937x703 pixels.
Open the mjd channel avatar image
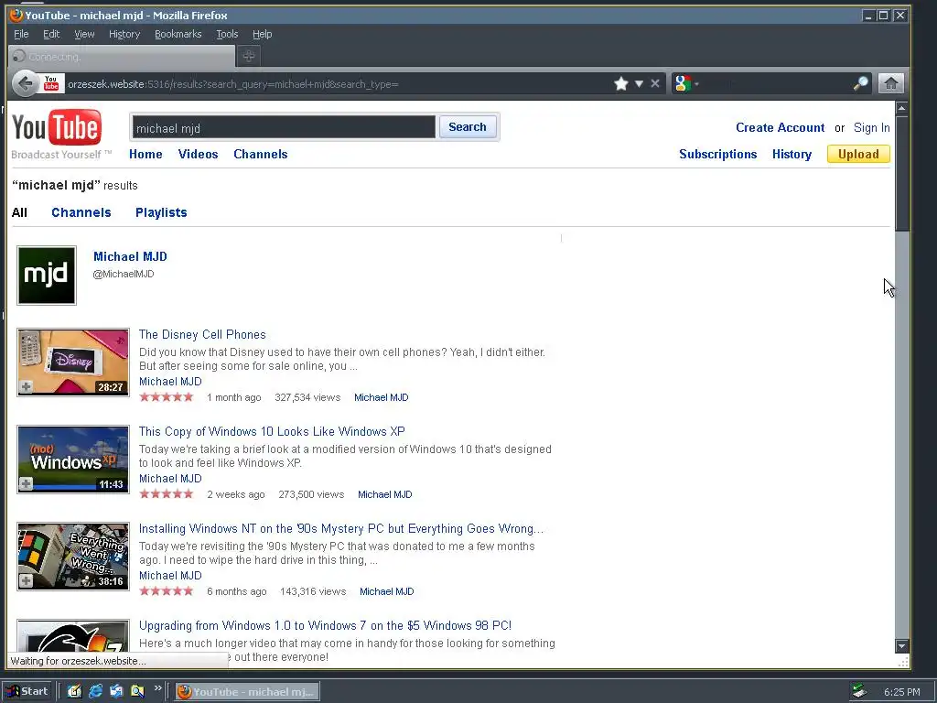coord(47,276)
